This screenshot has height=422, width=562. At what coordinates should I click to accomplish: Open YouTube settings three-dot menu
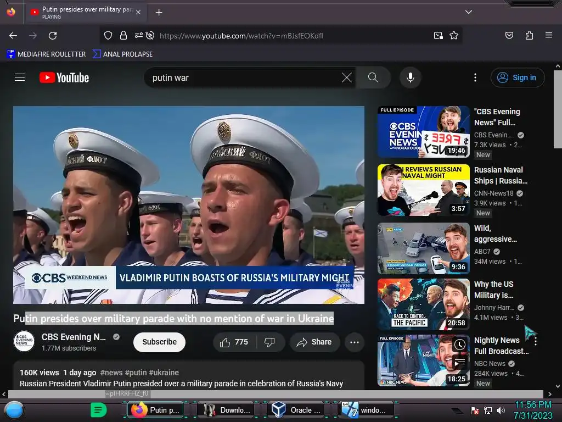click(x=475, y=77)
